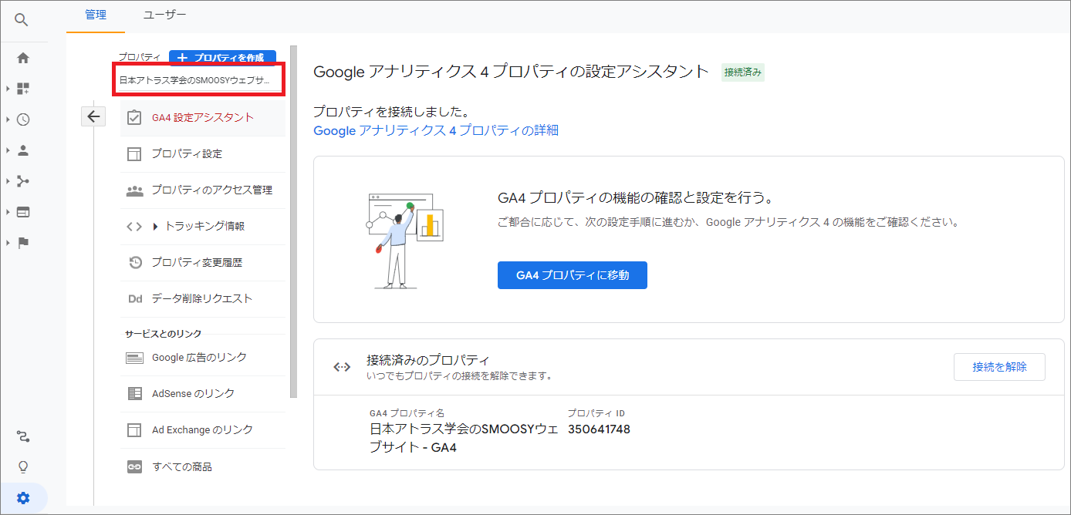Switch to the ユーザー tab
The image size is (1071, 515).
point(165,15)
